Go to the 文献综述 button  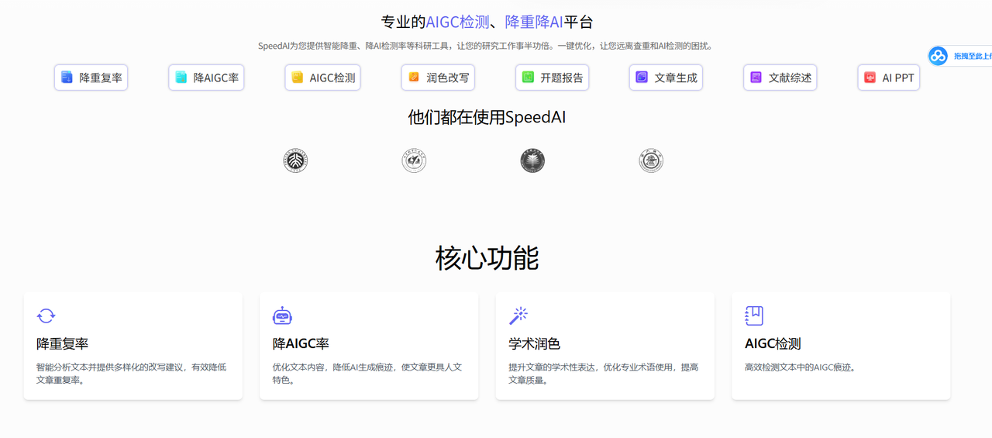point(780,78)
